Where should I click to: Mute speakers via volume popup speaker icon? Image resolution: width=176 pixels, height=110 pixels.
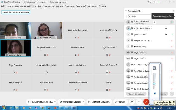(x=155, y=93)
